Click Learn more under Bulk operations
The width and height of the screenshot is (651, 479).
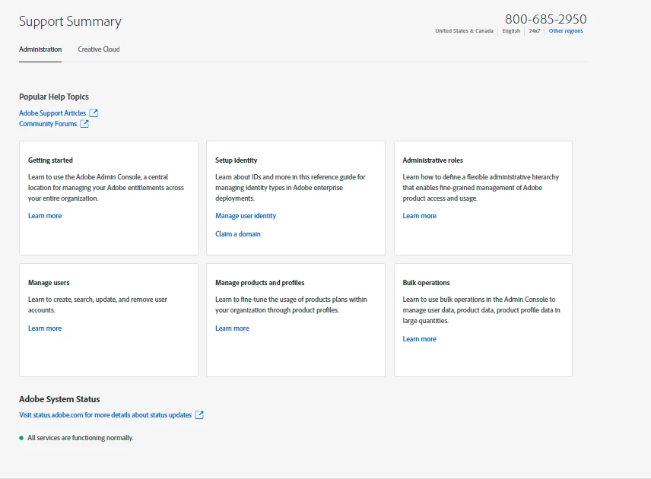pyautogui.click(x=419, y=339)
